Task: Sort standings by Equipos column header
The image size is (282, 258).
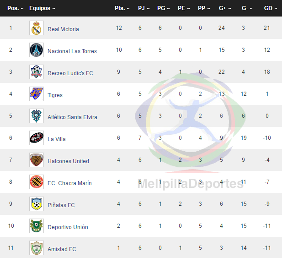Action: point(42,8)
